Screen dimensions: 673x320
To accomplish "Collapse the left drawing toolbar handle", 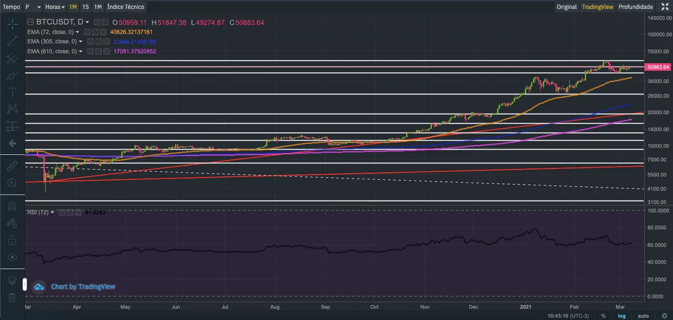I will click(24, 285).
